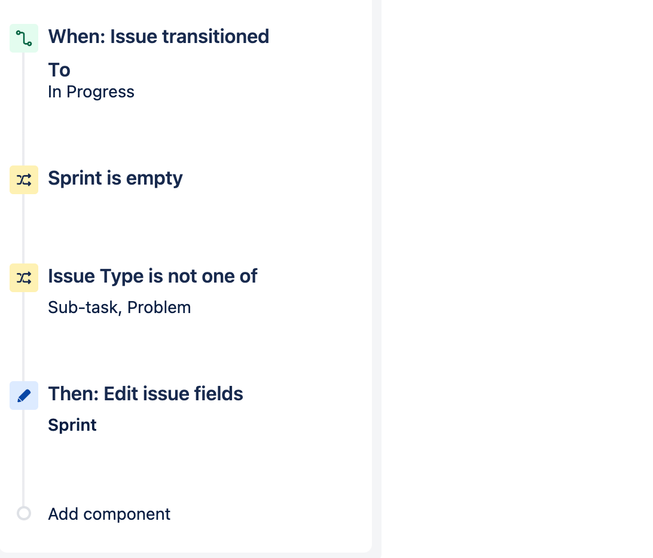The image size is (653, 558).
Task: Click the 'In Progress' status value
Action: pyautogui.click(x=91, y=92)
